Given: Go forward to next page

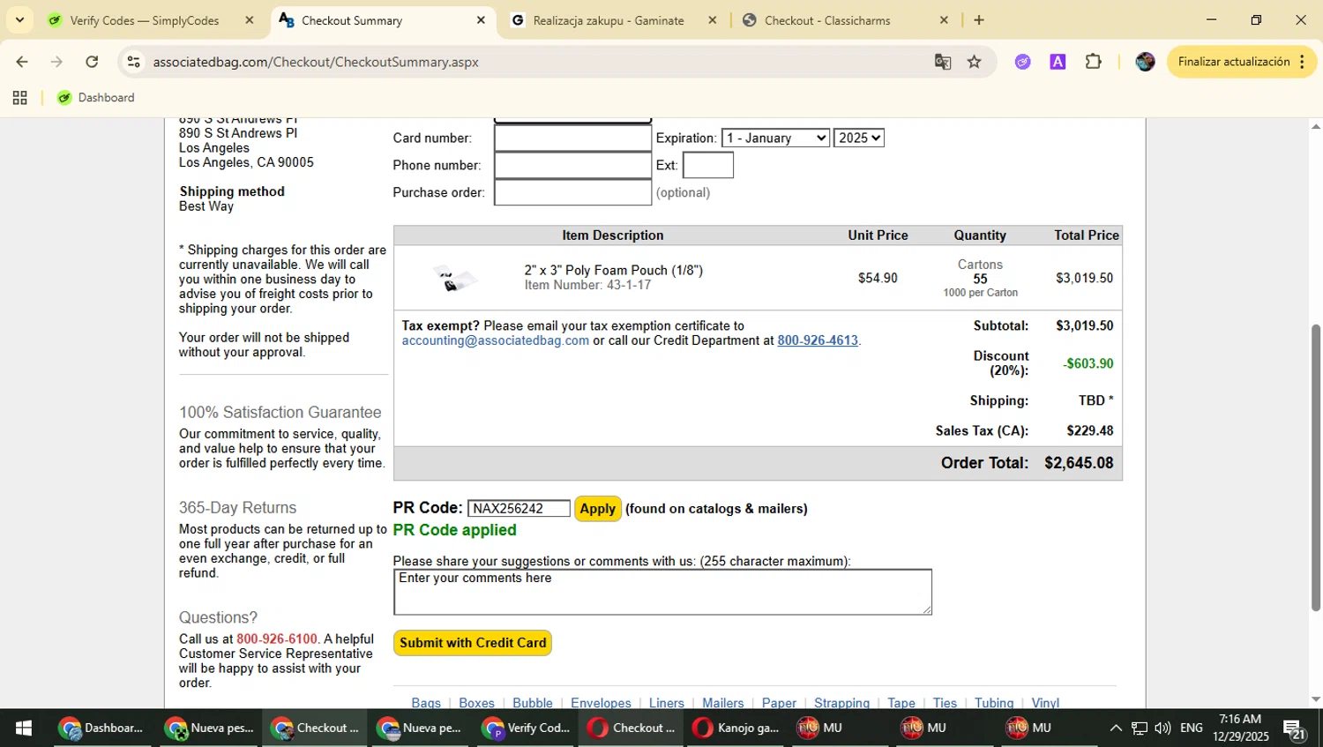Looking at the screenshot, I should (57, 62).
